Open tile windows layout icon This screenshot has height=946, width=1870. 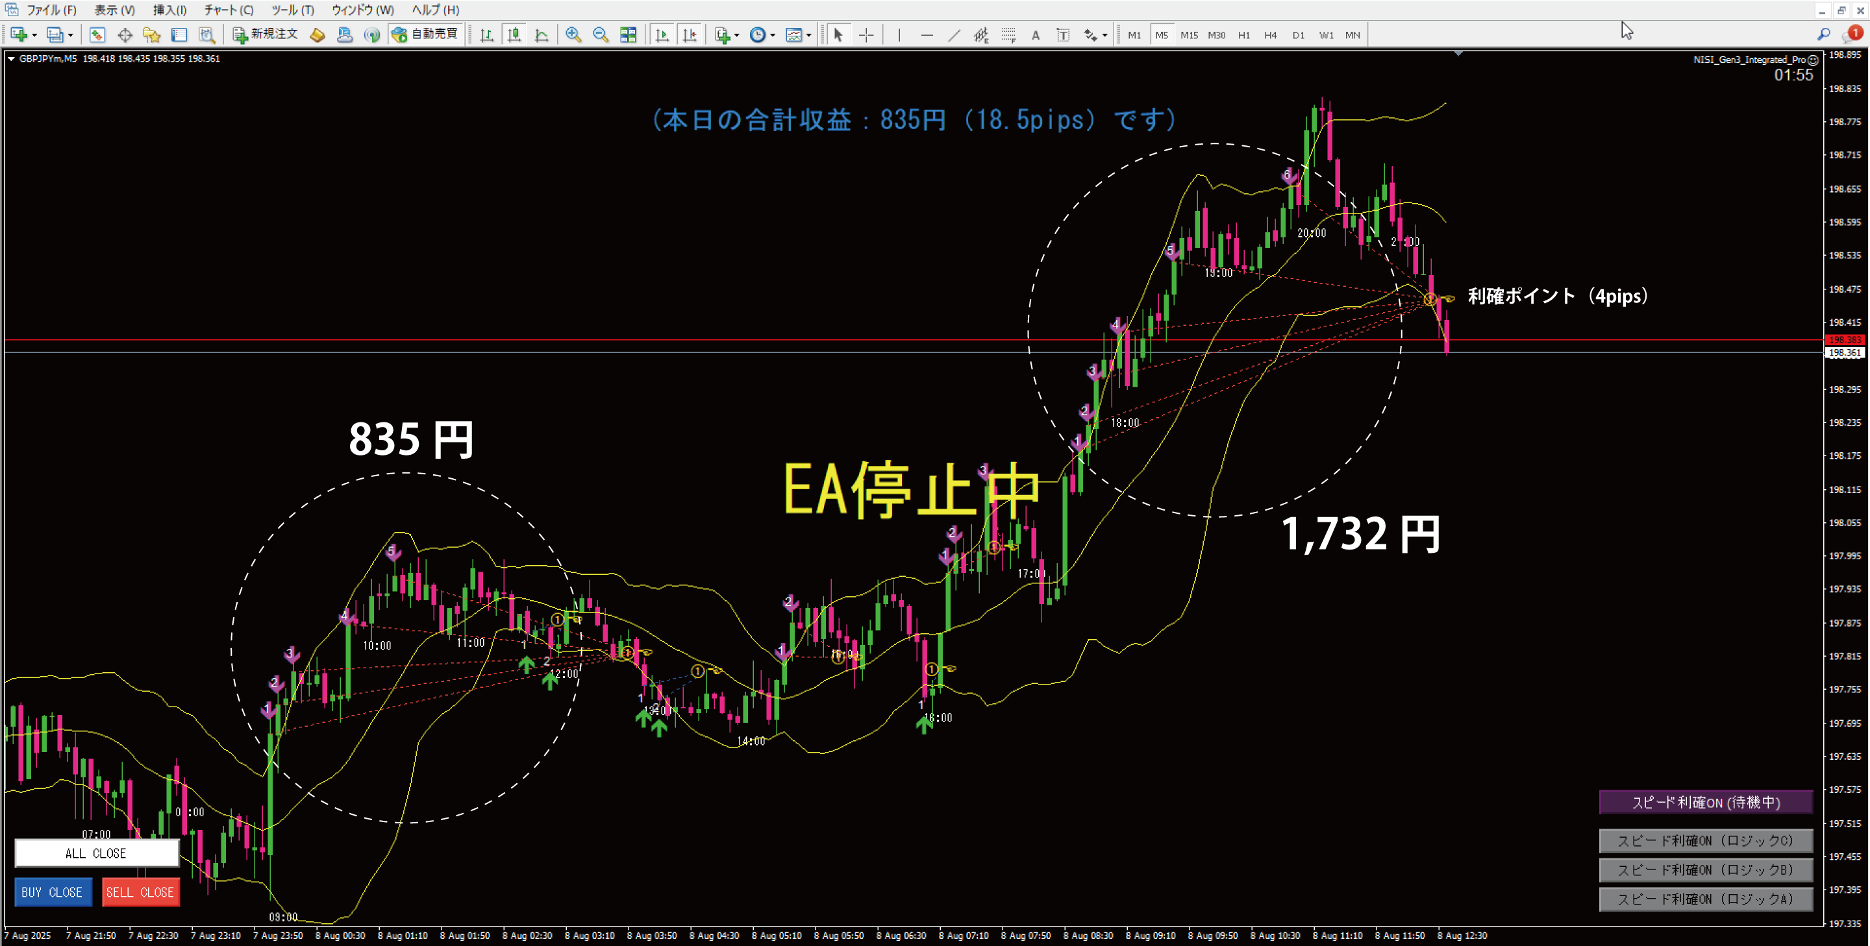(x=628, y=35)
